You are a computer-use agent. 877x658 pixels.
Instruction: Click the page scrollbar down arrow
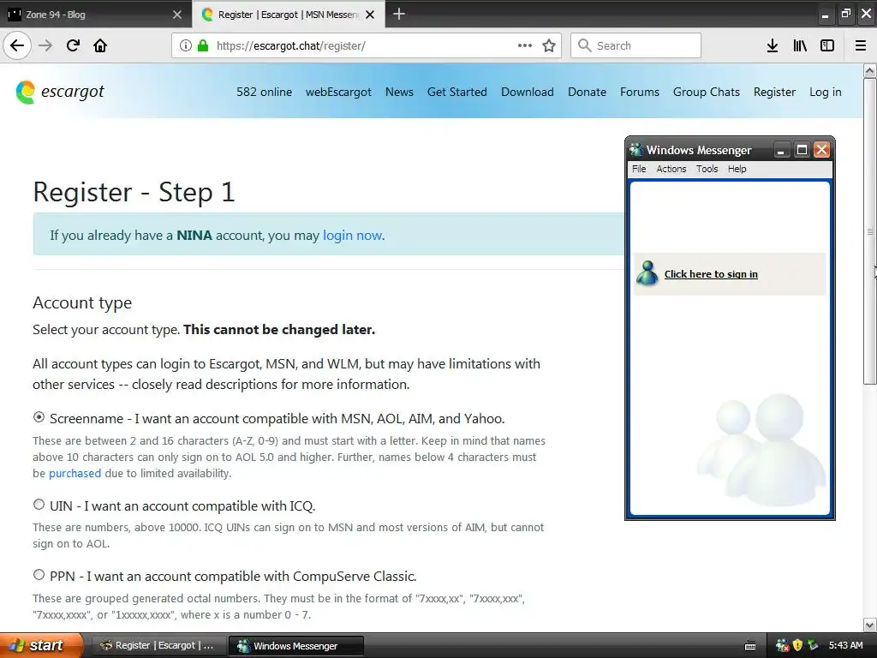tap(870, 625)
